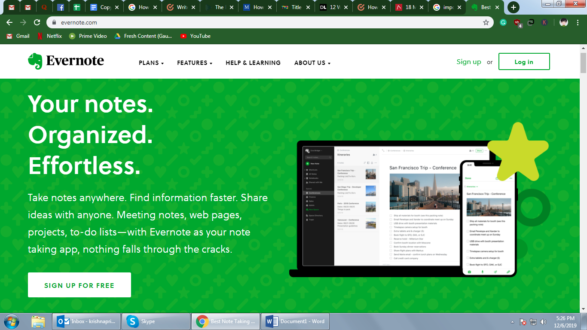587x330 pixels.
Task: Click the page scrollbar up arrow
Action: (583, 48)
